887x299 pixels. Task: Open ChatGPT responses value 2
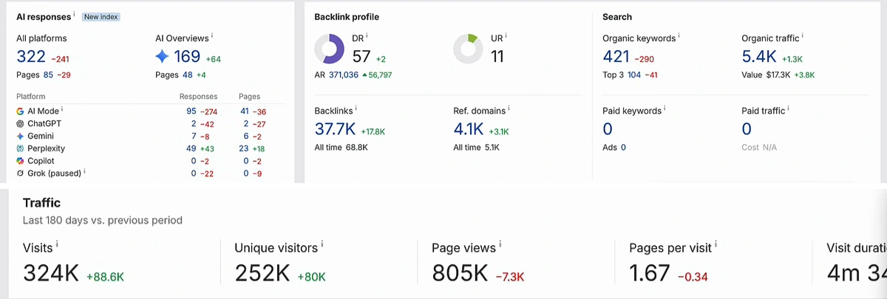[x=194, y=123]
